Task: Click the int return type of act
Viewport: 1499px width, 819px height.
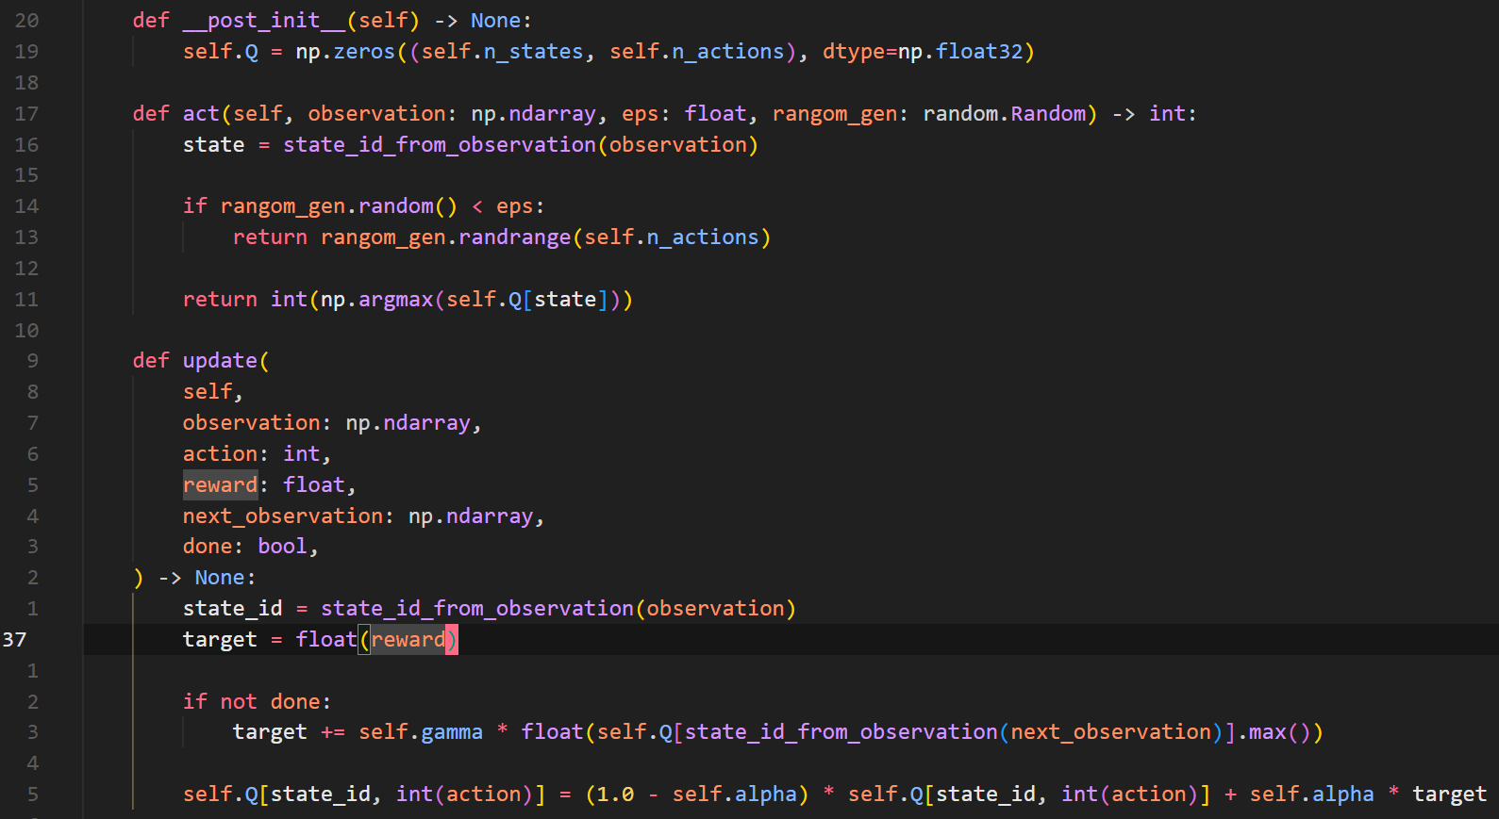Action: click(x=1167, y=114)
